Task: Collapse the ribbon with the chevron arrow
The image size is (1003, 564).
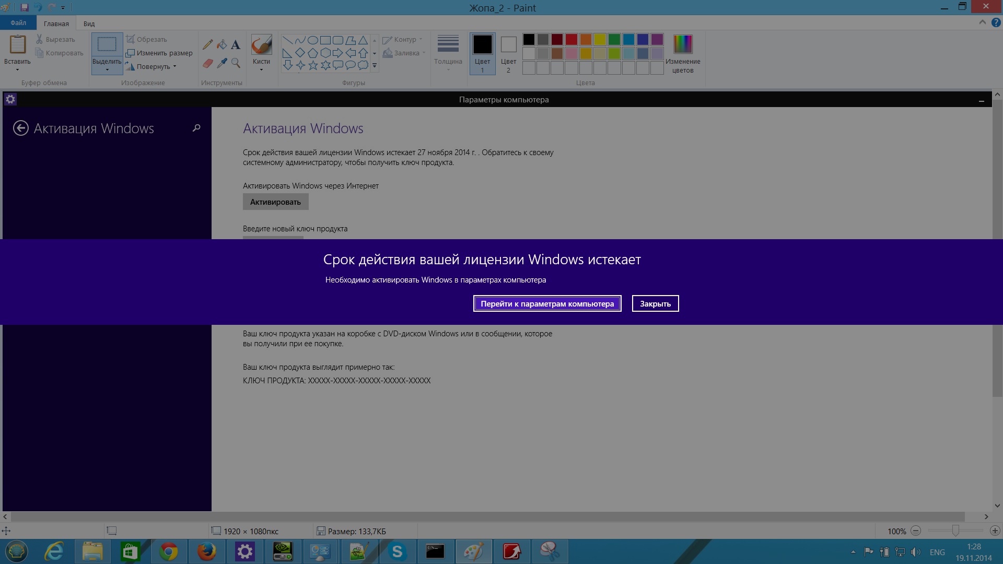Action: pos(983,22)
